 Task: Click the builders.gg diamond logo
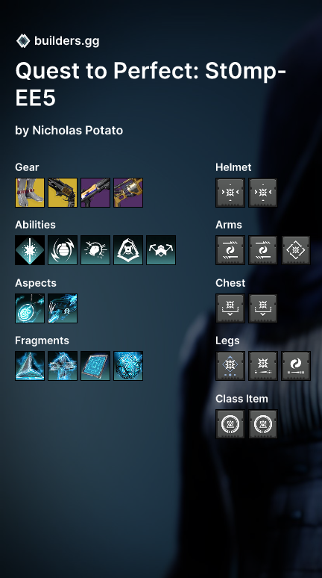(23, 41)
